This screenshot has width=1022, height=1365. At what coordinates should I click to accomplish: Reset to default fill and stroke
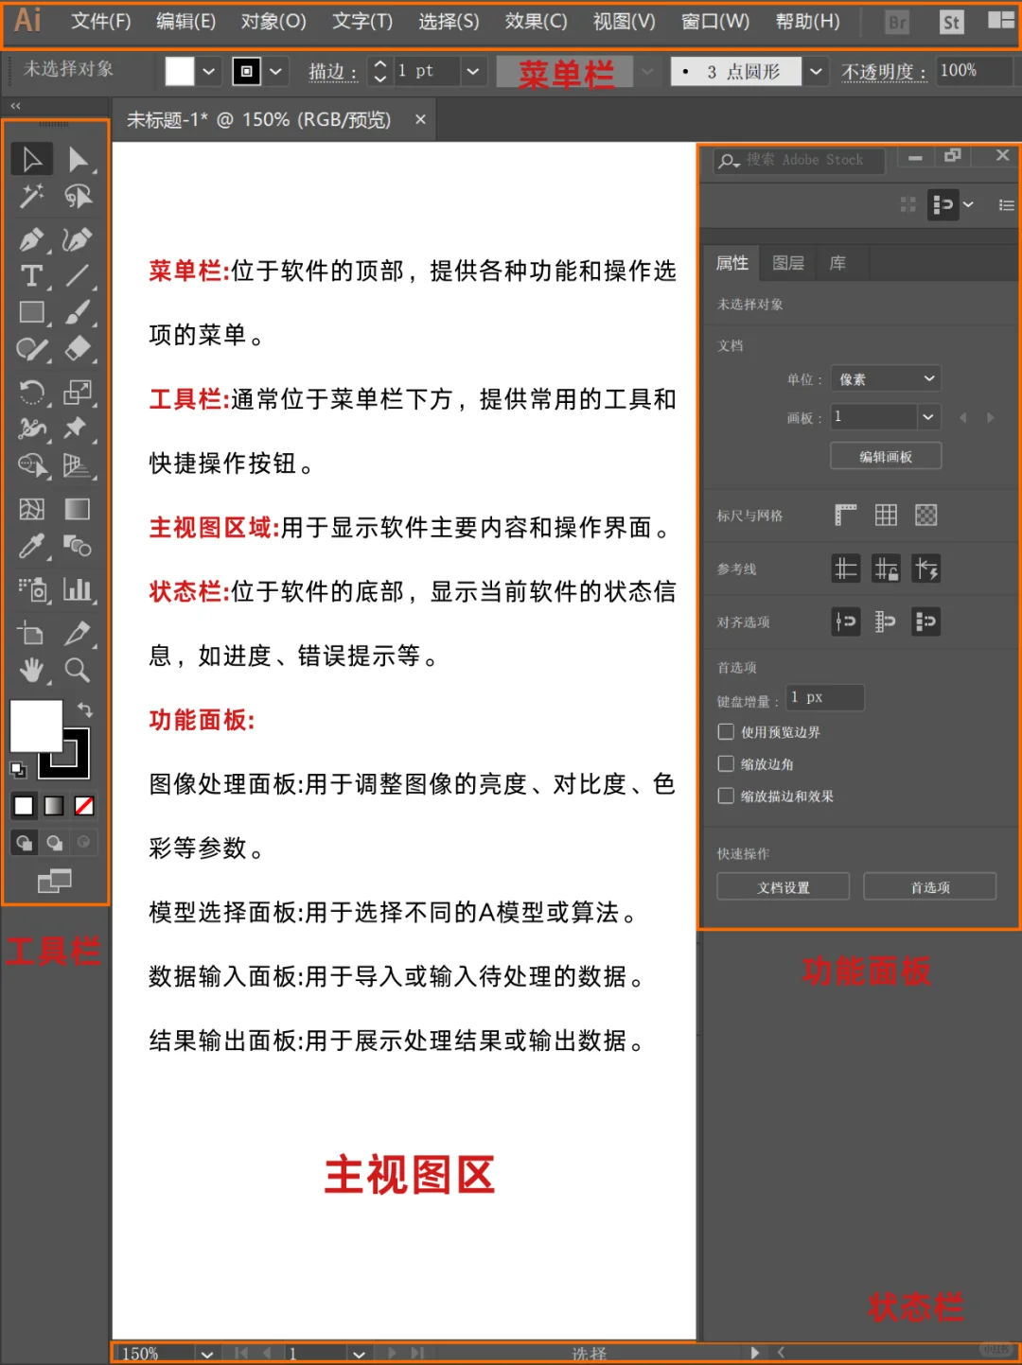pyautogui.click(x=18, y=769)
